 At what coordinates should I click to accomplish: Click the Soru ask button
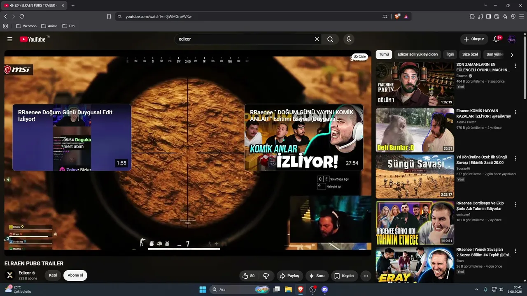pyautogui.click(x=317, y=276)
